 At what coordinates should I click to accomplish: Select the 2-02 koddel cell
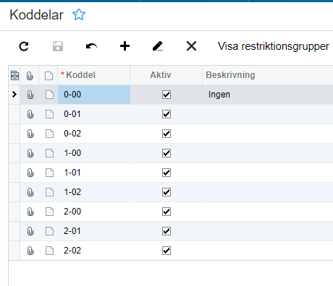coord(94,251)
